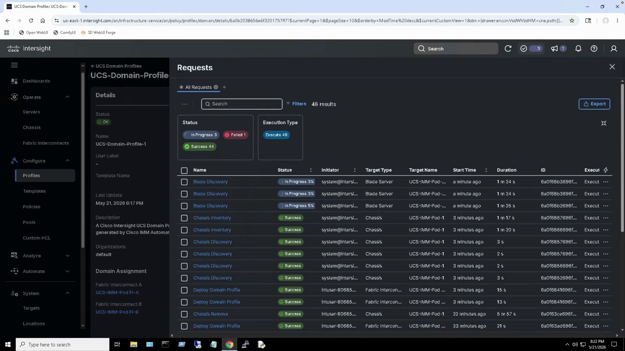
Task: Open Profiles in the sidebar
Action: coord(45,175)
